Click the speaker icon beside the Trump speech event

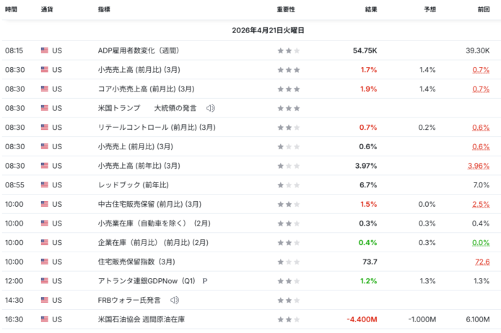pyautogui.click(x=211, y=108)
